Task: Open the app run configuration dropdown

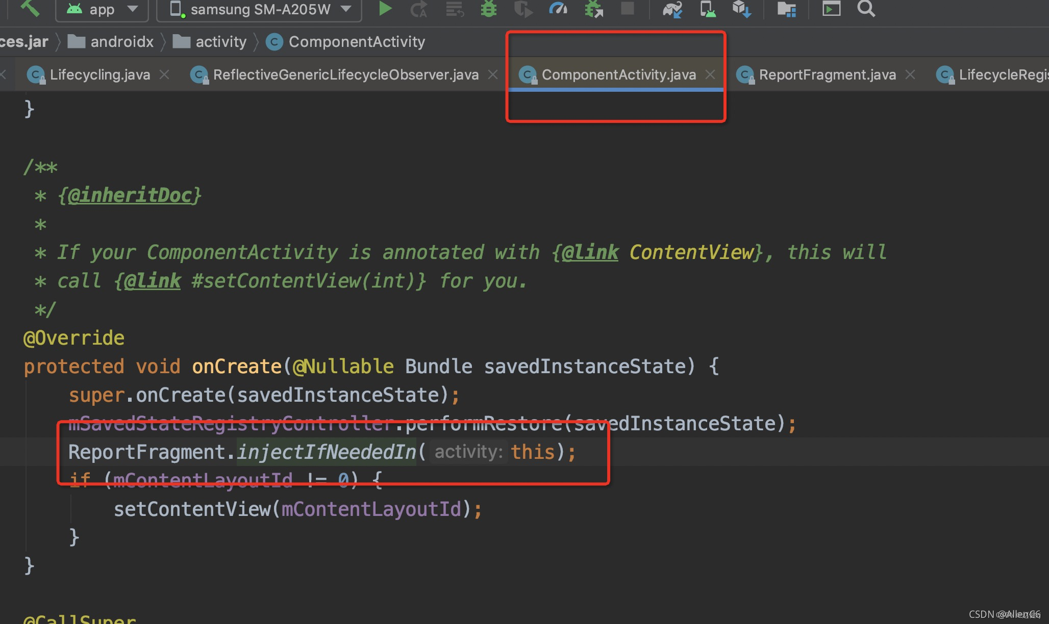Action: coord(102,9)
